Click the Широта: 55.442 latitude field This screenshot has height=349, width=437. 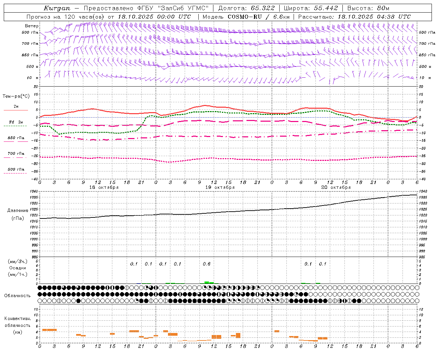pos(311,8)
